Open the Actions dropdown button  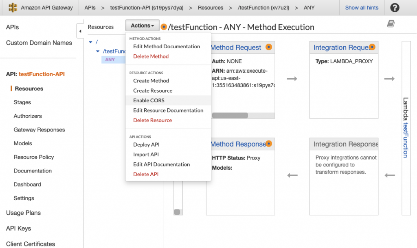(142, 26)
